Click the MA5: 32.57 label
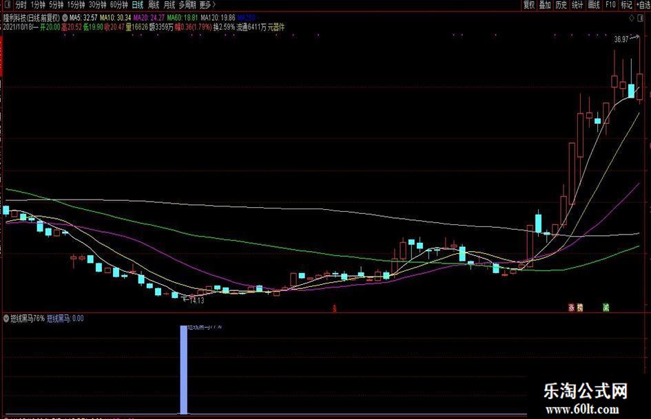The width and height of the screenshot is (651, 419). [x=83, y=18]
